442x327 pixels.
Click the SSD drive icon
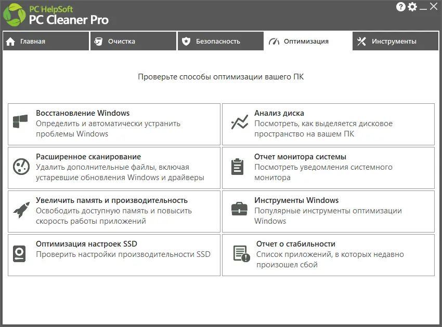pos(20,253)
